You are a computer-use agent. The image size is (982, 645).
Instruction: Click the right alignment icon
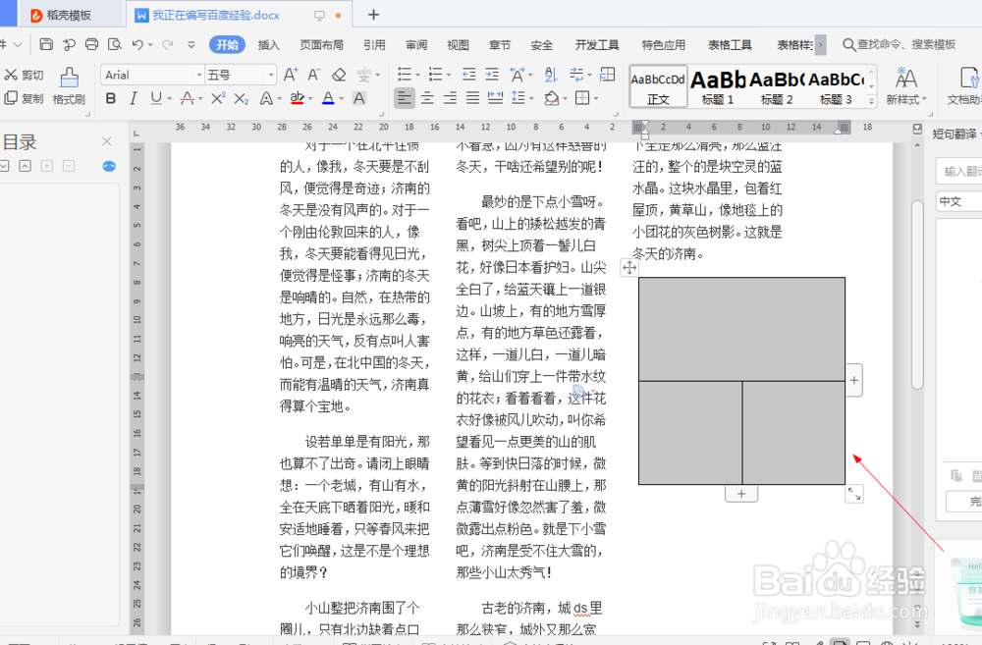(451, 98)
